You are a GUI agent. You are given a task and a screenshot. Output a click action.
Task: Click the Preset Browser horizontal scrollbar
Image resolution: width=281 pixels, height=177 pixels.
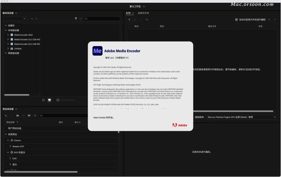41,172
